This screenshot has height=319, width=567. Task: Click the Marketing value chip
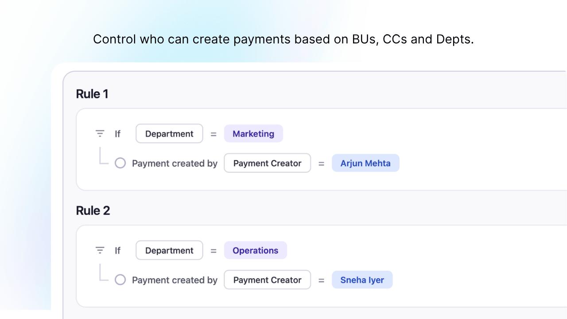tap(253, 133)
